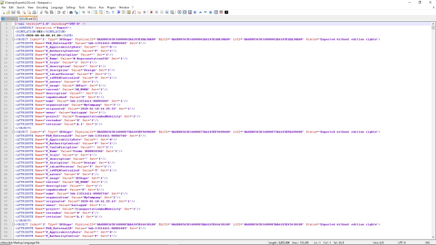Zoom in using the toolbar icon

pos(83,12)
